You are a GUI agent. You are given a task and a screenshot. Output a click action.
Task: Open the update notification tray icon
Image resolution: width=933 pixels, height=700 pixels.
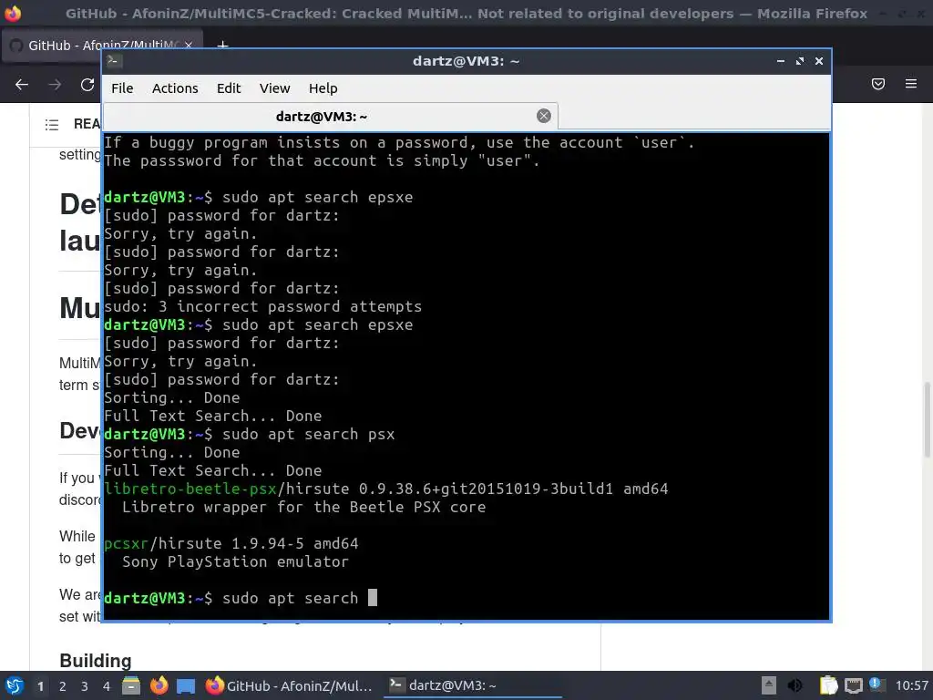876,685
